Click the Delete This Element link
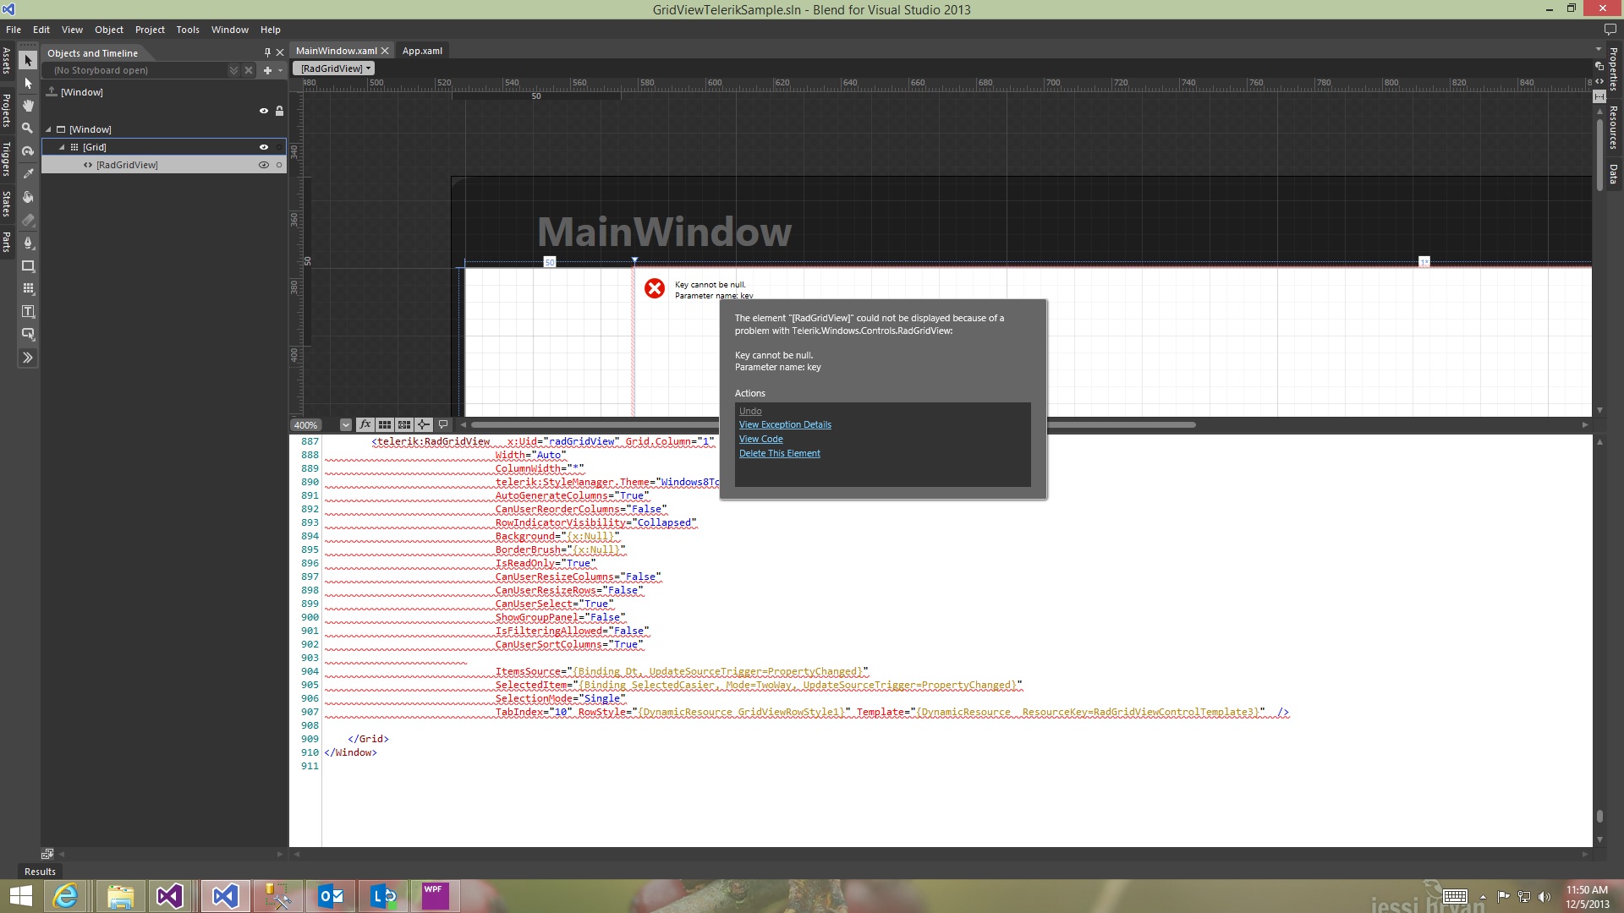The width and height of the screenshot is (1624, 913). pos(779,453)
